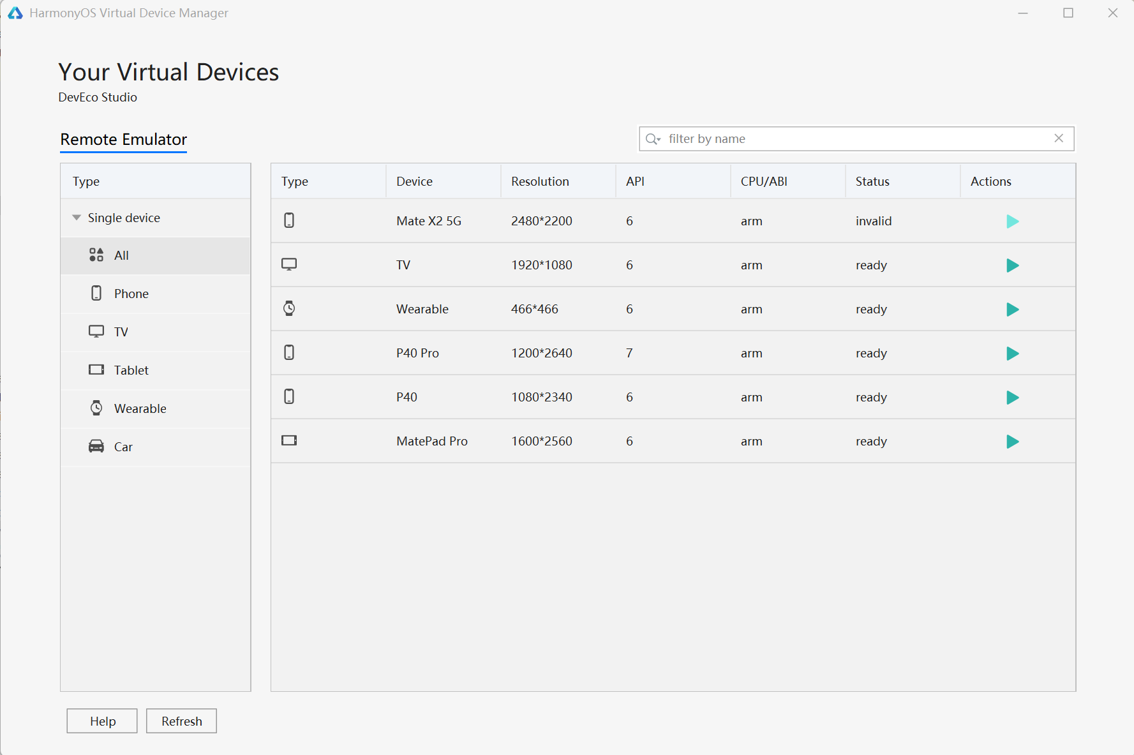Click the 2480*2200 resolution cell
1134x755 pixels.
tap(542, 221)
